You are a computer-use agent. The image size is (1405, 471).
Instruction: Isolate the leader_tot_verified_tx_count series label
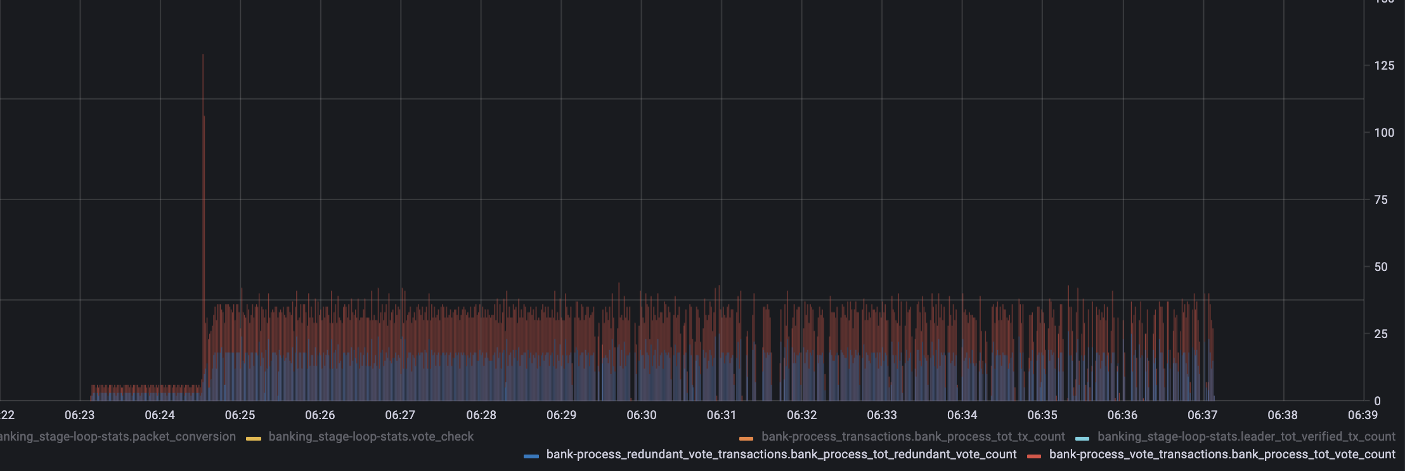(x=1246, y=437)
